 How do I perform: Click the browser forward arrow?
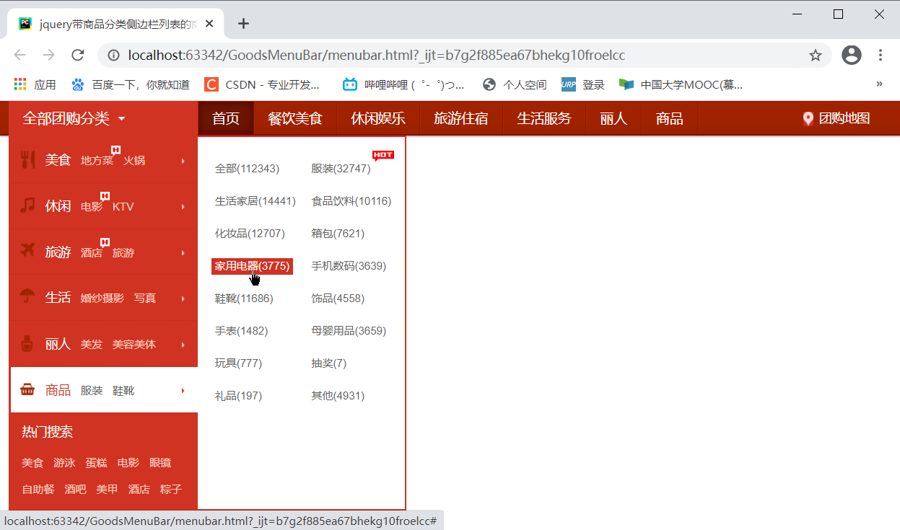click(48, 55)
